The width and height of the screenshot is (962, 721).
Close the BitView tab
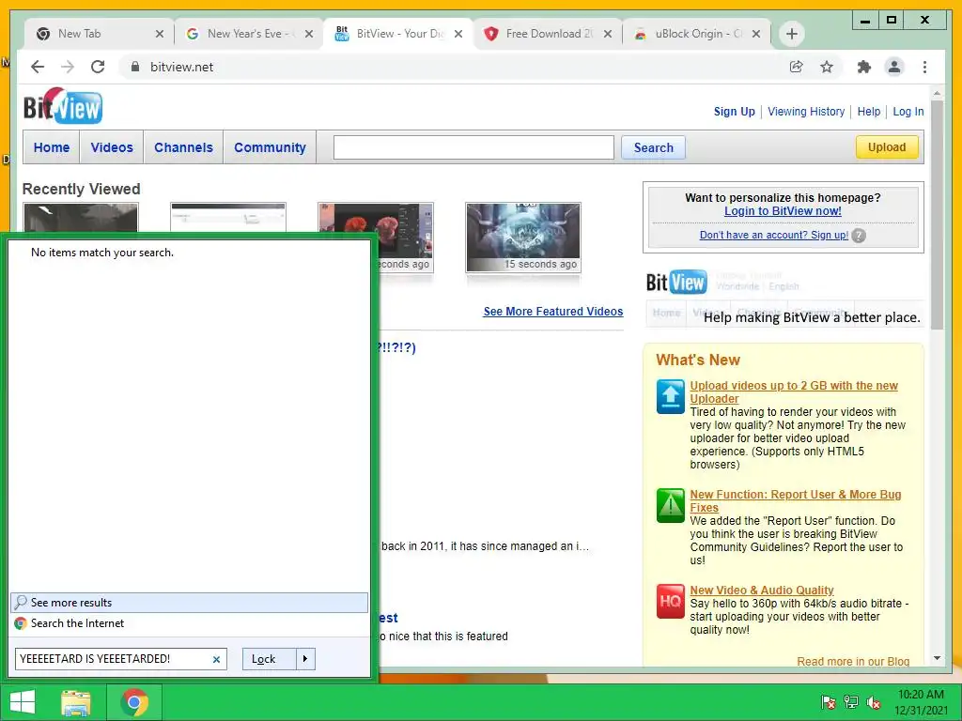click(x=458, y=34)
